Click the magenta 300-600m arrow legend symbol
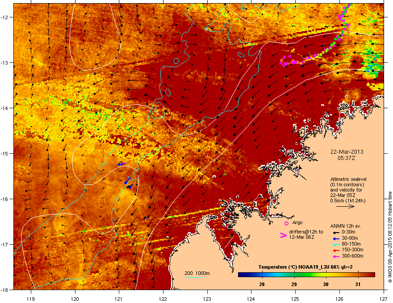The width and height of the screenshot is (393, 303). coord(336,256)
